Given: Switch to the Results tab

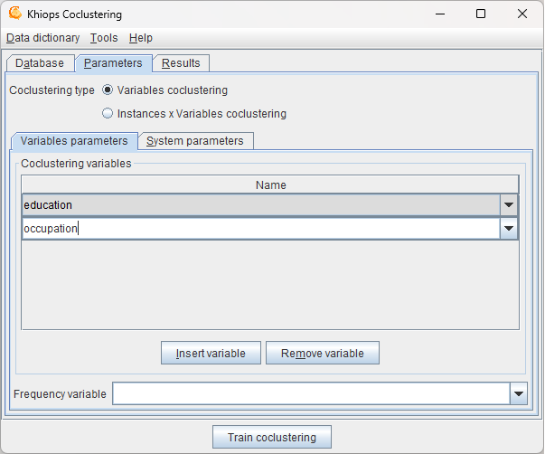Looking at the screenshot, I should 181,63.
